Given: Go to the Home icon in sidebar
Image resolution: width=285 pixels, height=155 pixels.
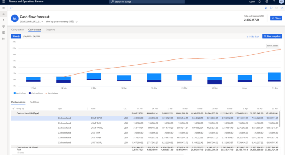Looking at the screenshot, I should 3,14.
